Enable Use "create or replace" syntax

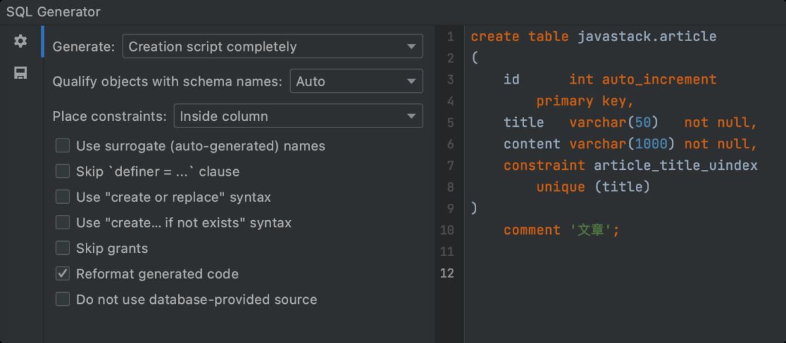point(63,197)
